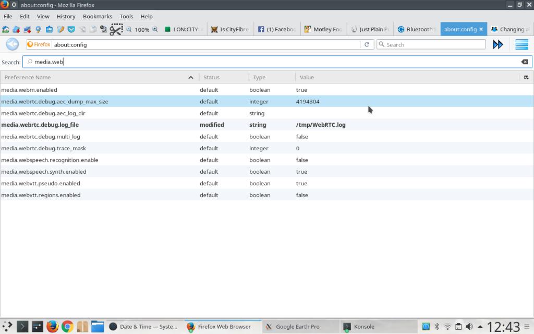Select the media.webrtc.debug.log_file preference
The image size is (534, 334).
coord(40,125)
